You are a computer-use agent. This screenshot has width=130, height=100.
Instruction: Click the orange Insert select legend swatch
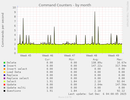[x=4, y=69]
